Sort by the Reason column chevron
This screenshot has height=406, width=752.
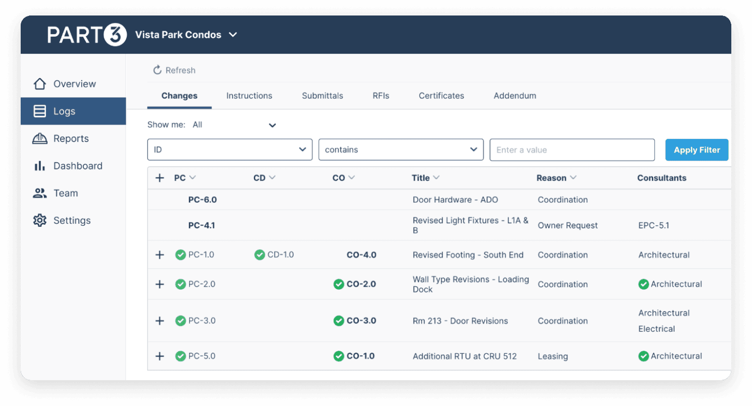[573, 178]
